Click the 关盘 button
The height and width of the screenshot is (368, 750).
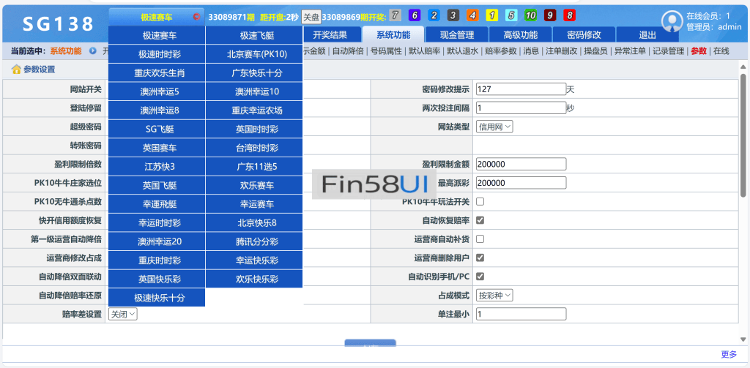pyautogui.click(x=311, y=16)
